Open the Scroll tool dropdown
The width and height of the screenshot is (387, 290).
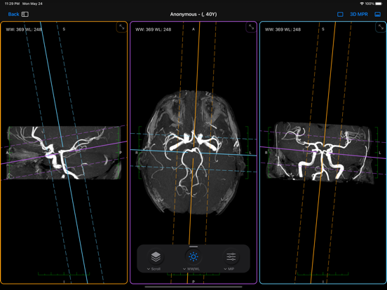click(154, 269)
